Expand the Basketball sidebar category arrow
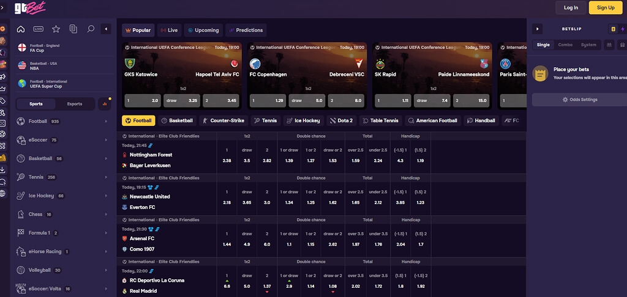Image resolution: width=627 pixels, height=297 pixels. click(x=106, y=158)
